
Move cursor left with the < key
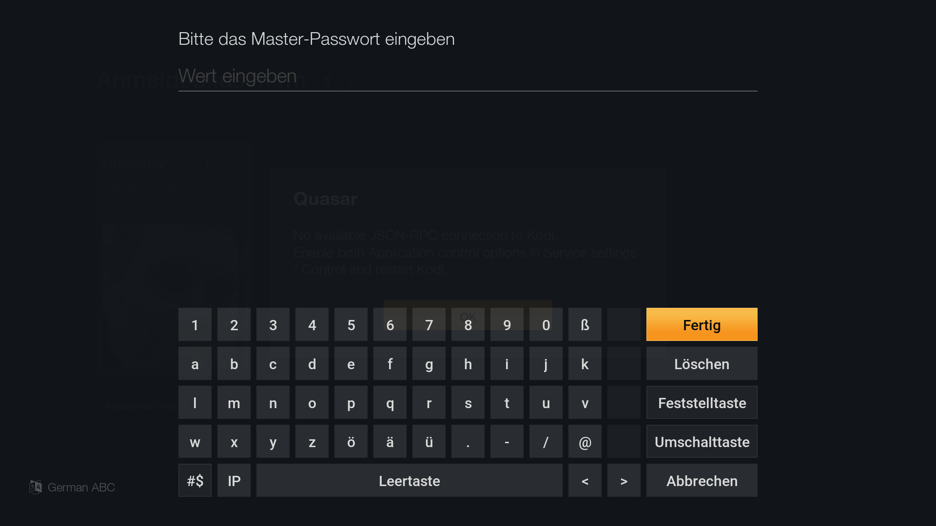click(x=585, y=480)
